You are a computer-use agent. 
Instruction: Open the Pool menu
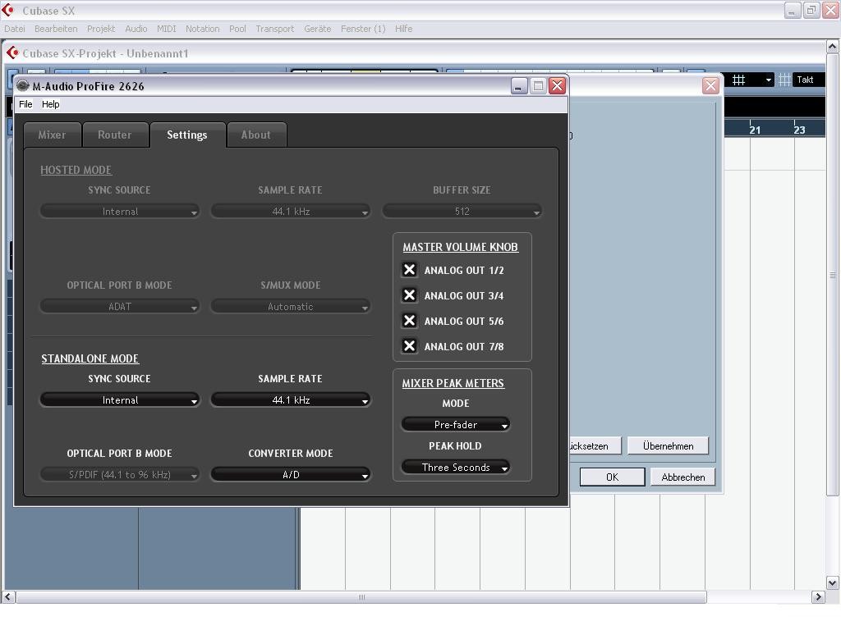click(237, 29)
